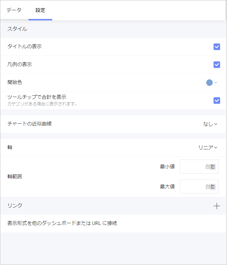Click the 表示形式を他のダッシュボードまたは URL に接続 text

pyautogui.click(x=62, y=223)
